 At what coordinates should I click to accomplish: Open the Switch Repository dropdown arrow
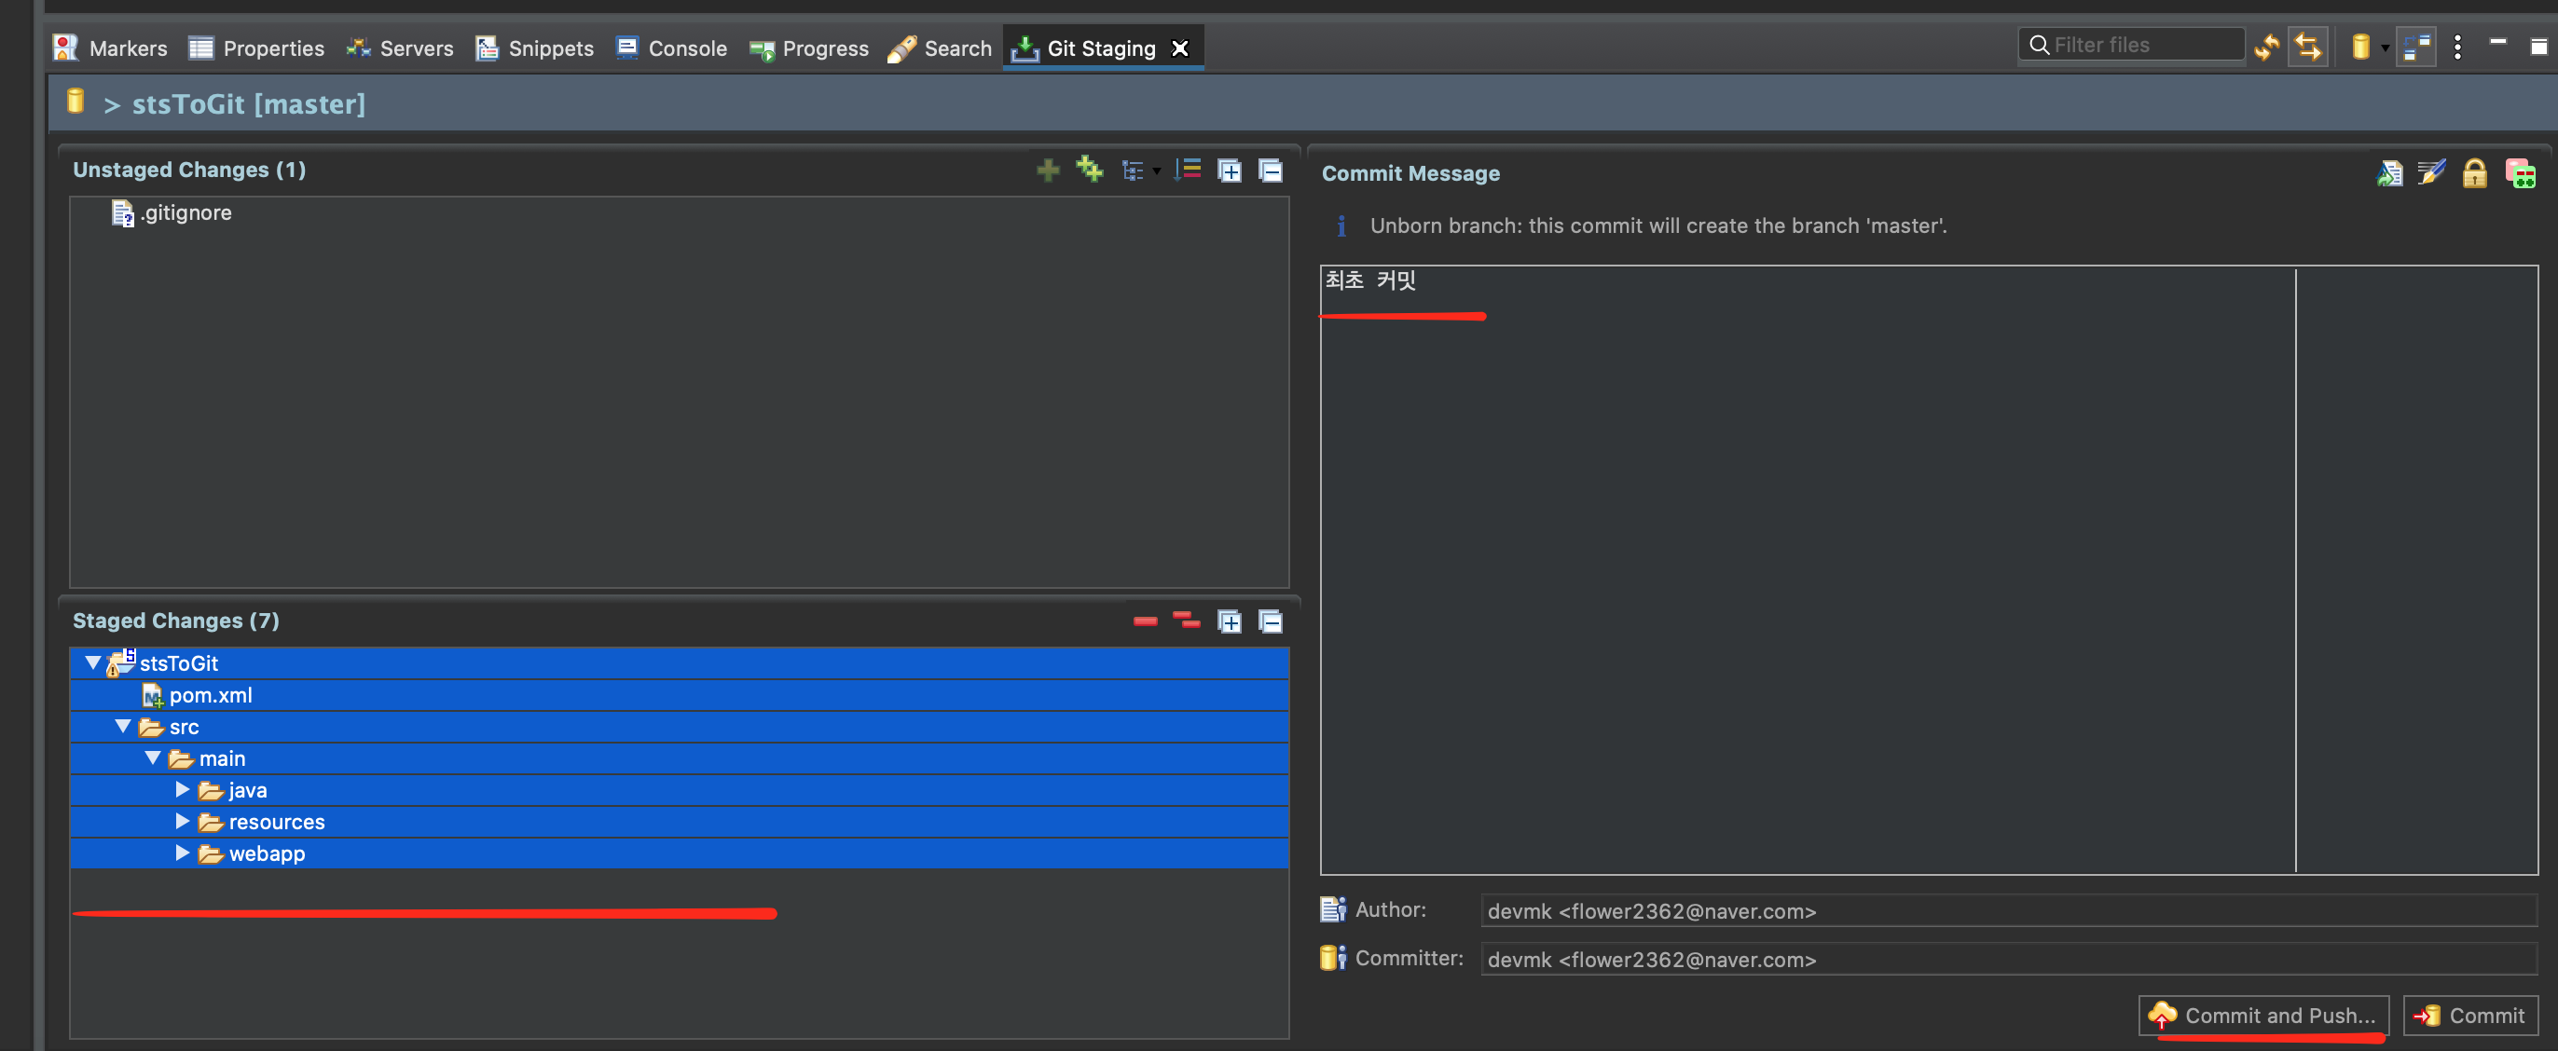tap(2386, 48)
